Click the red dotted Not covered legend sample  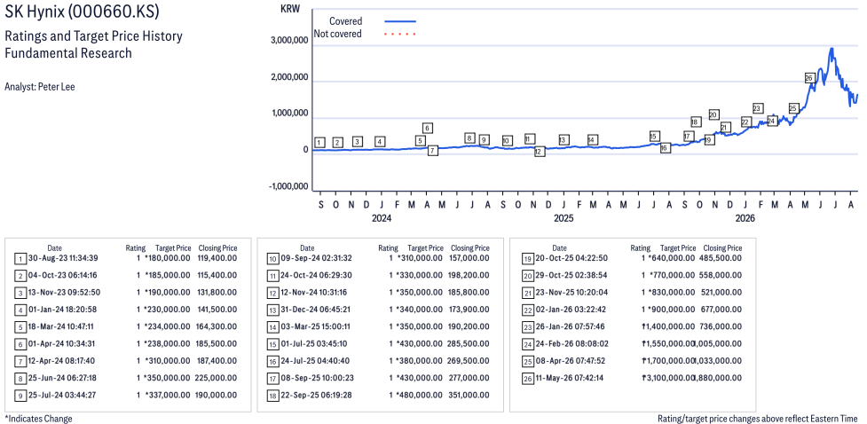[399, 34]
